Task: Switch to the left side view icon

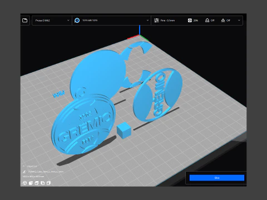Action: pyautogui.click(x=43, y=183)
